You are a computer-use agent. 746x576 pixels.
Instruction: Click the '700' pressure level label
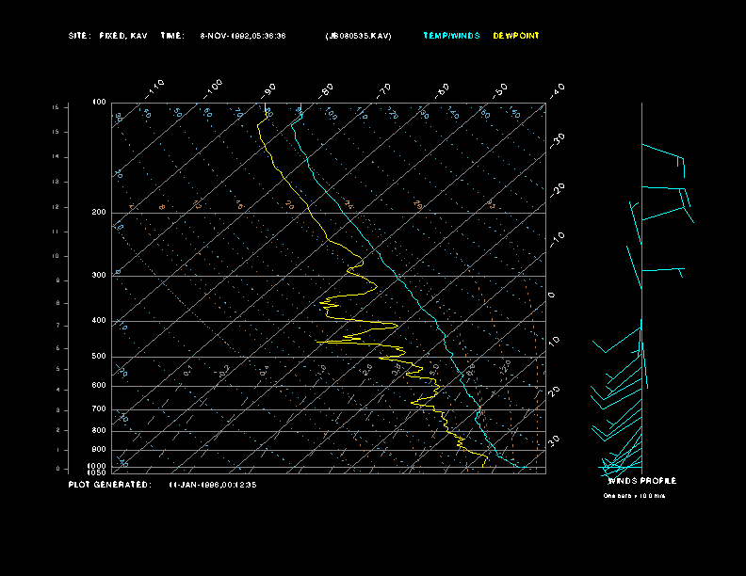[x=99, y=409]
